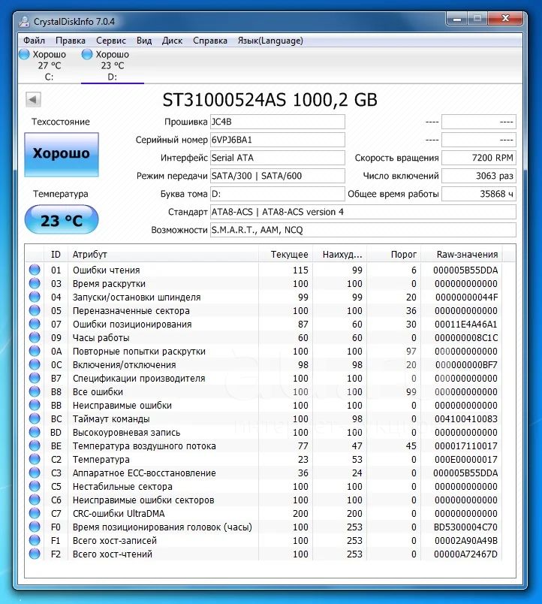542x604 pixels.
Task: Click the Прошивка field JC4B
Action: click(x=278, y=122)
